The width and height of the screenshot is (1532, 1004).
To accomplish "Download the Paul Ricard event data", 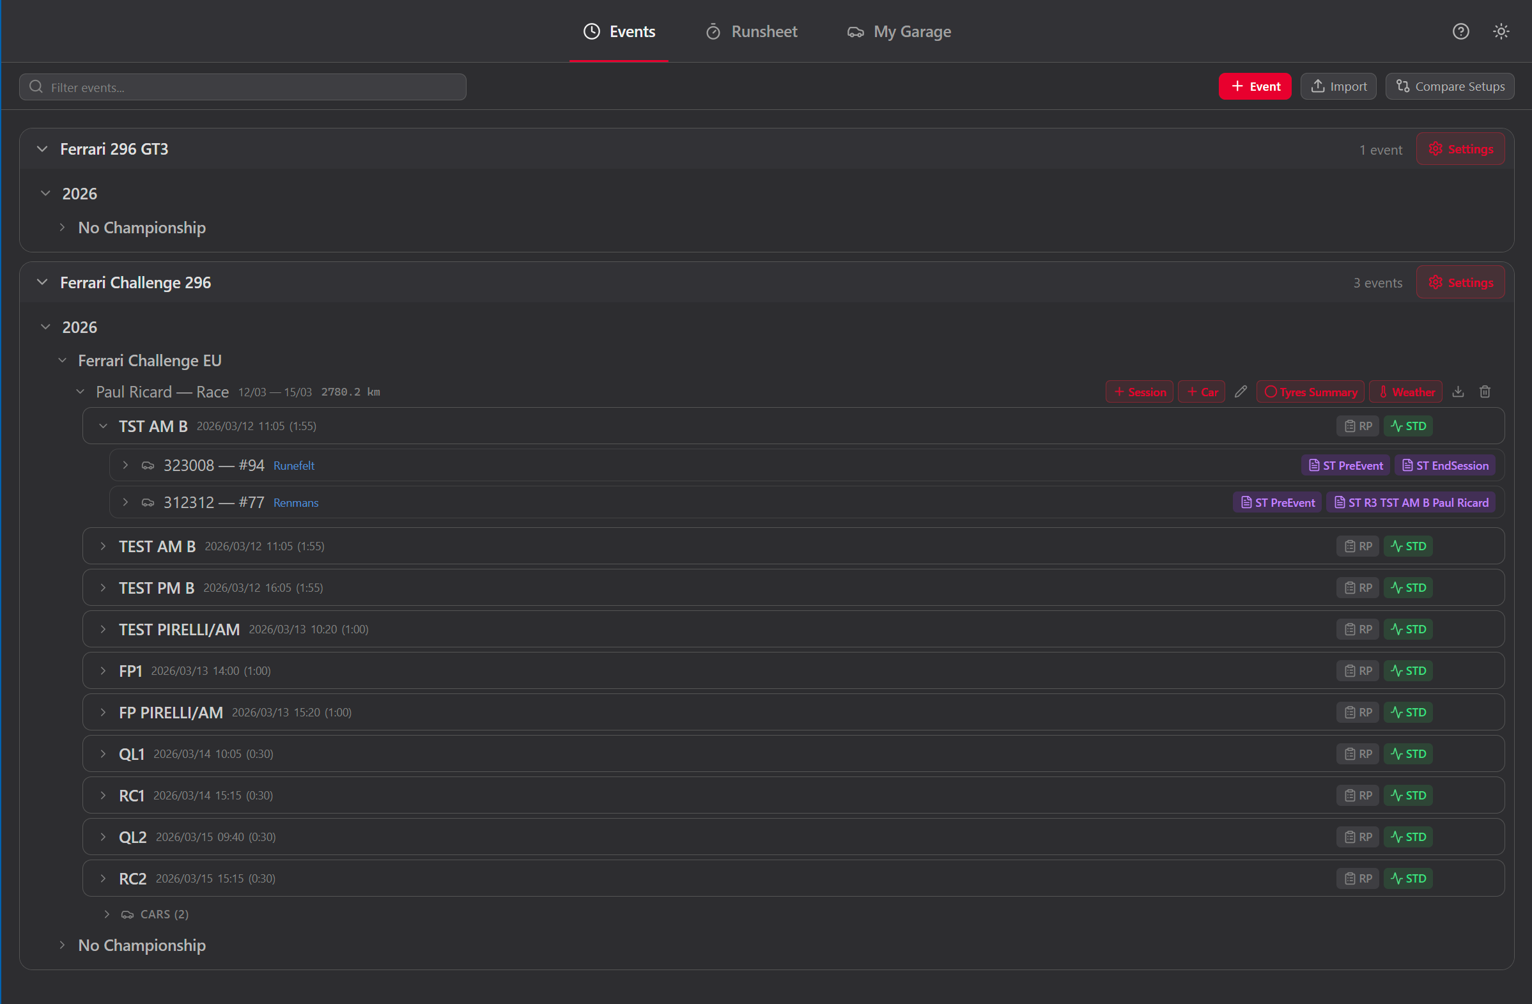I will click(1458, 391).
